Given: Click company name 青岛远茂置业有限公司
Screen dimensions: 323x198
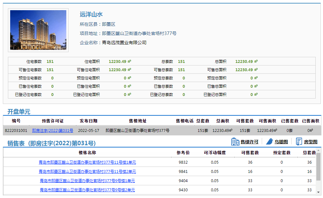Looking at the screenshot, I should click(124, 43).
